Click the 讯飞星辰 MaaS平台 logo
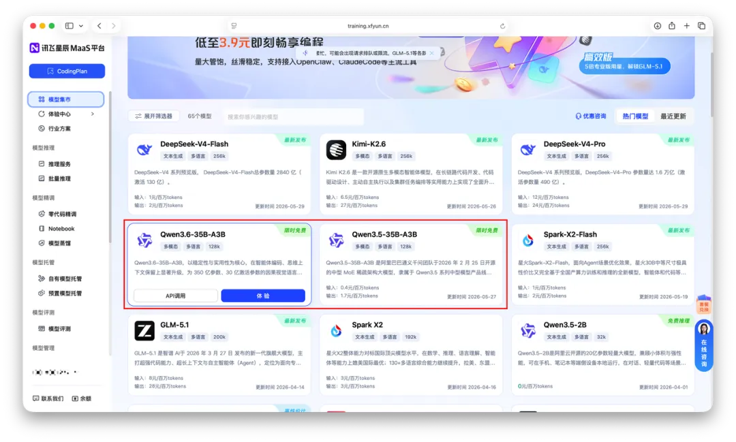The height and width of the screenshot is (442, 736). tap(67, 48)
